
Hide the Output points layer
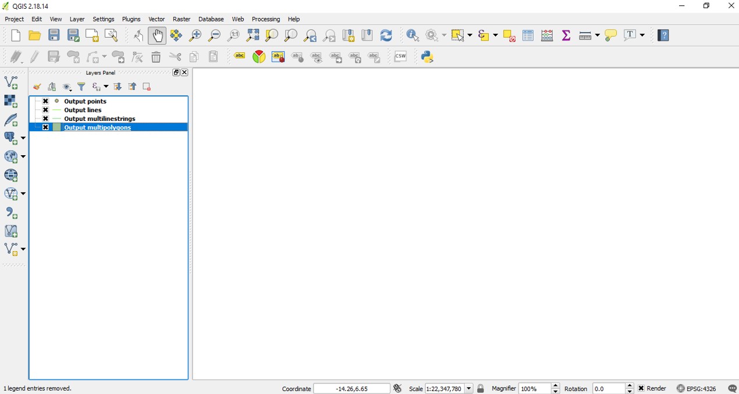pos(45,101)
